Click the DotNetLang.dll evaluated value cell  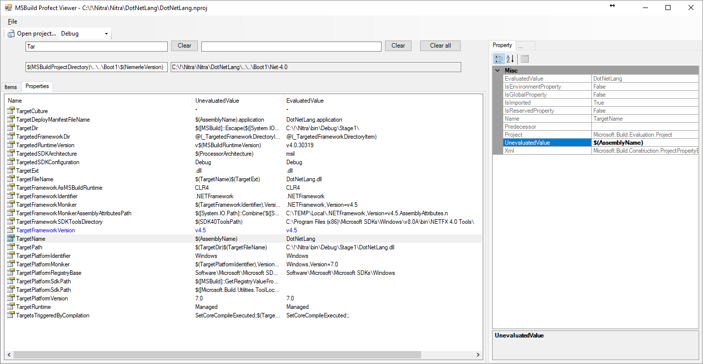304,179
